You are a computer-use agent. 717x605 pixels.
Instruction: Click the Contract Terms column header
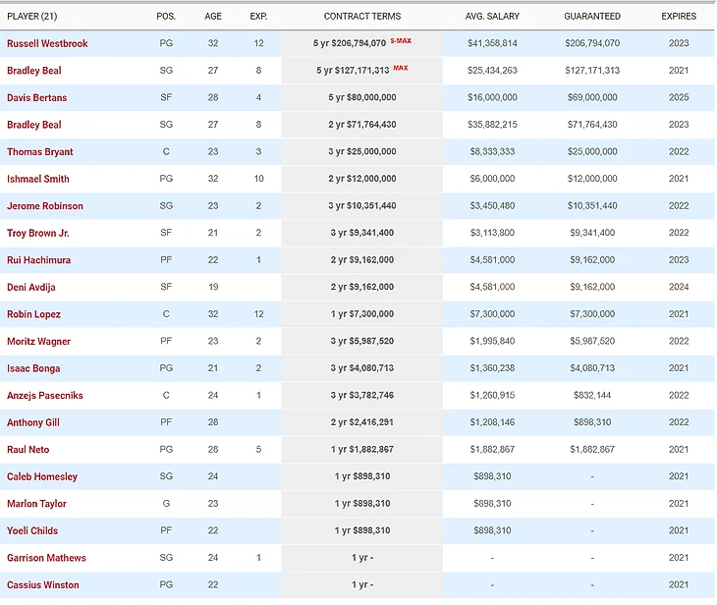click(x=362, y=17)
